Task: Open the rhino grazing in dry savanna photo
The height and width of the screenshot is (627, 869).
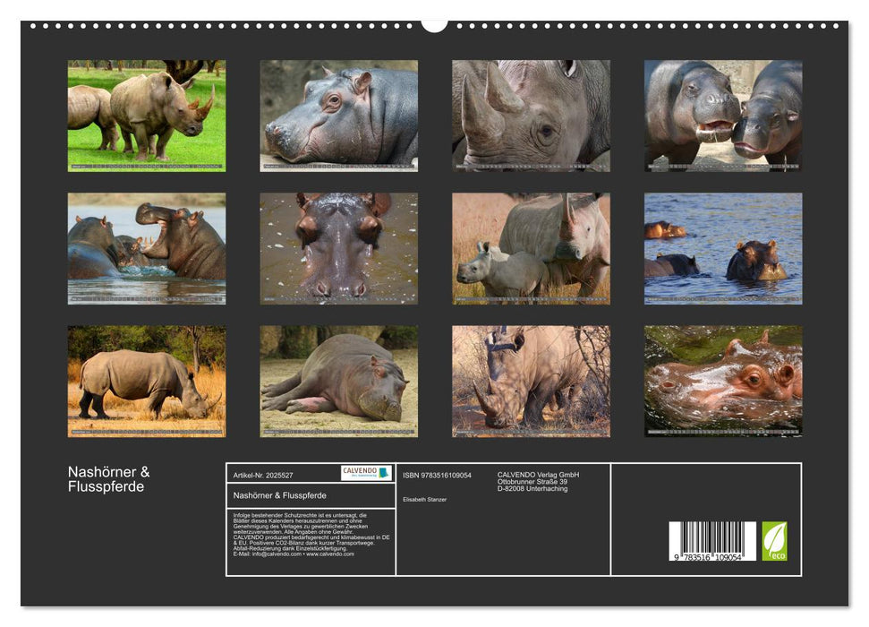Action: click(x=147, y=381)
